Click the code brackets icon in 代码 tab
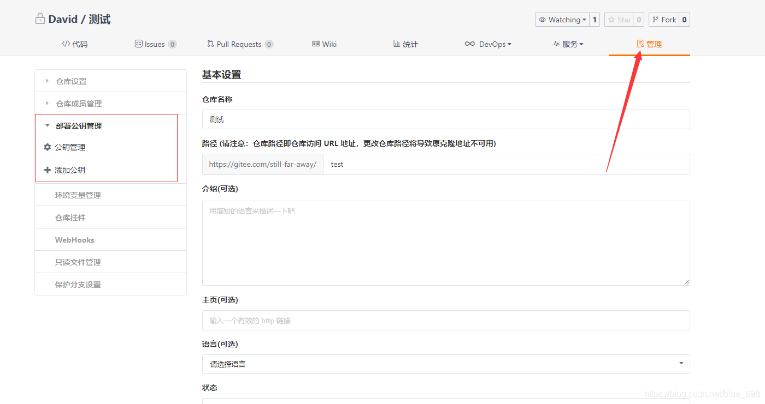The height and width of the screenshot is (404, 765). [x=66, y=44]
